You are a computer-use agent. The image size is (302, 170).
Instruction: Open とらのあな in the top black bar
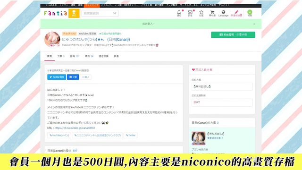[x=51, y=5]
